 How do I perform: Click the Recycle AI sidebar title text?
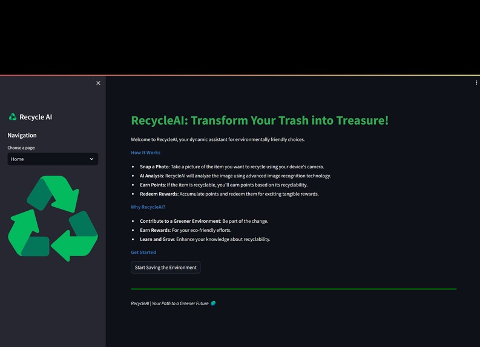click(36, 117)
